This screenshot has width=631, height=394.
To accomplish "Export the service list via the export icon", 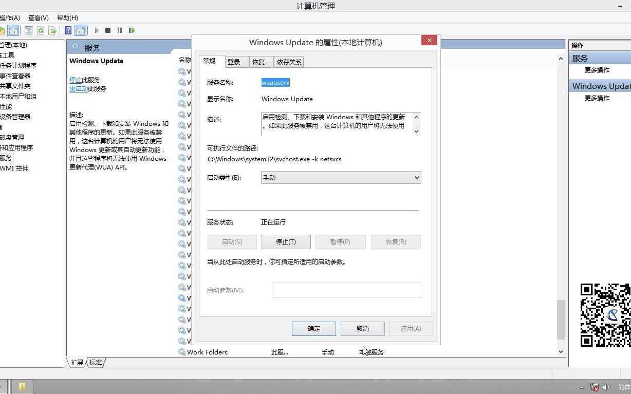I will pyautogui.click(x=52, y=30).
